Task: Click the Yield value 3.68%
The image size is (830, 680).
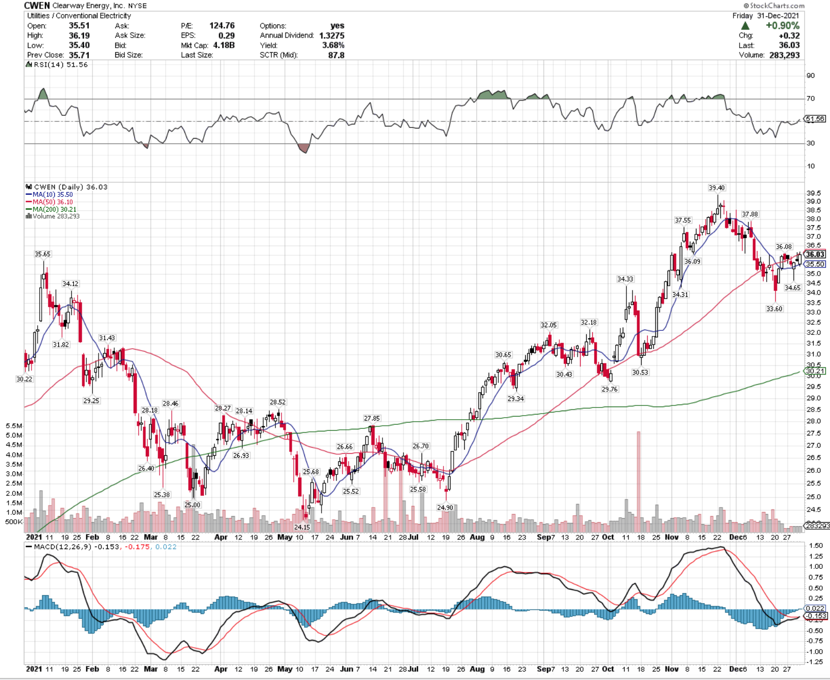Action: coord(333,45)
